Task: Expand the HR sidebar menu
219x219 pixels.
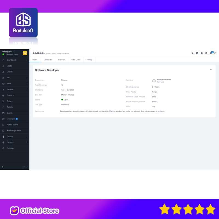Action: coord(8,77)
